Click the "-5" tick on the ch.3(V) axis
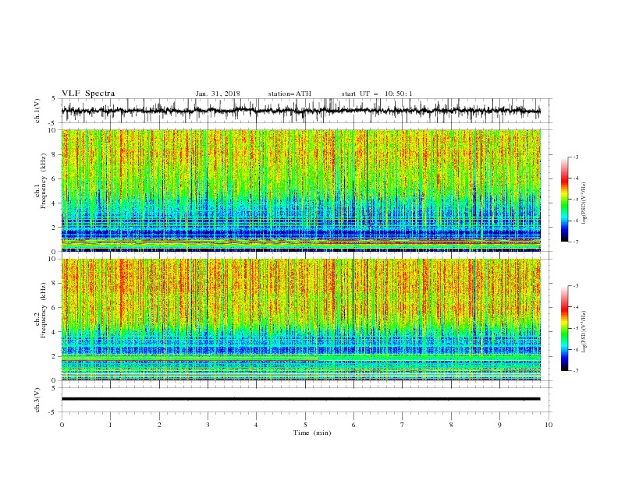This screenshot has width=618, height=477. 53,412
